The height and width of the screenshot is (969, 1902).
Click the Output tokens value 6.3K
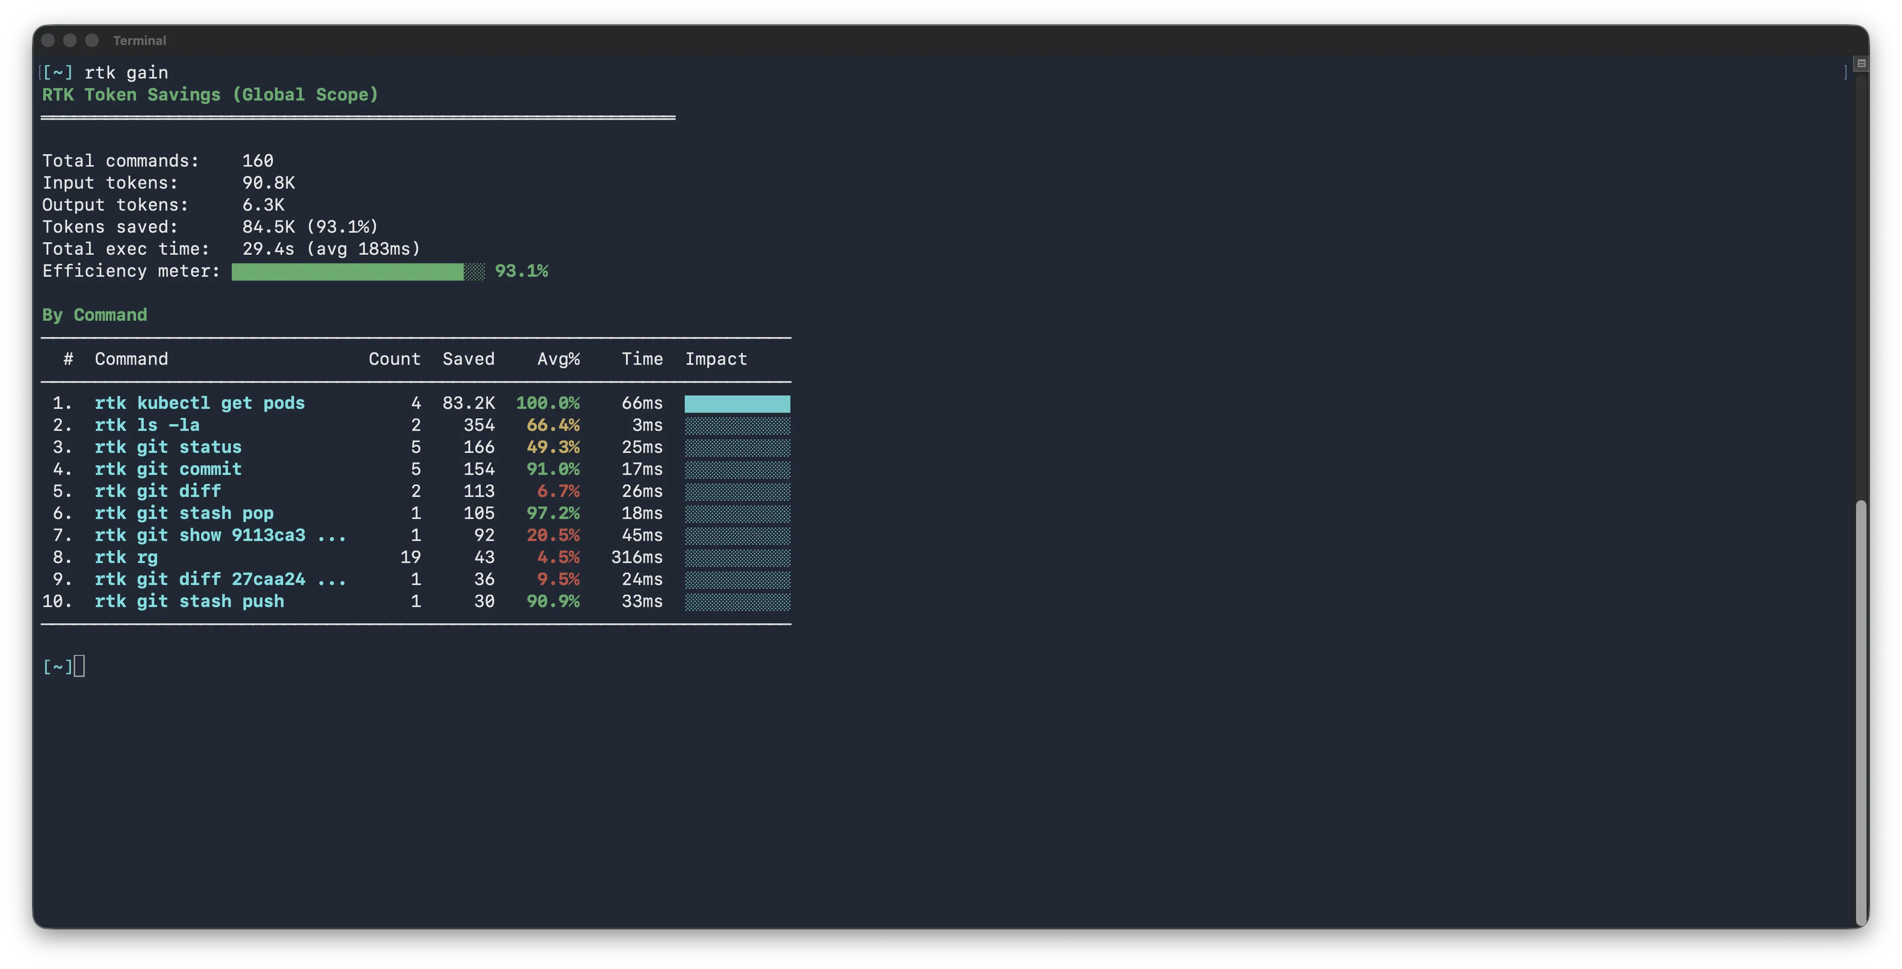263,205
